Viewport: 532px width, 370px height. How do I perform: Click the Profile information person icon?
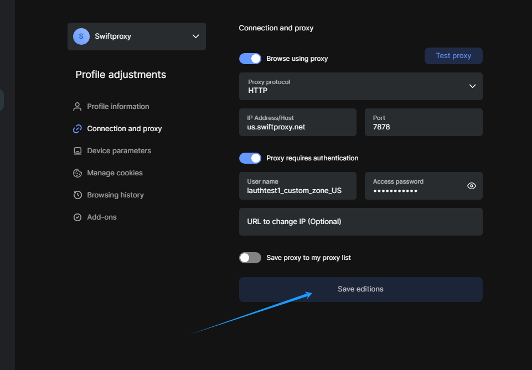pyautogui.click(x=78, y=107)
